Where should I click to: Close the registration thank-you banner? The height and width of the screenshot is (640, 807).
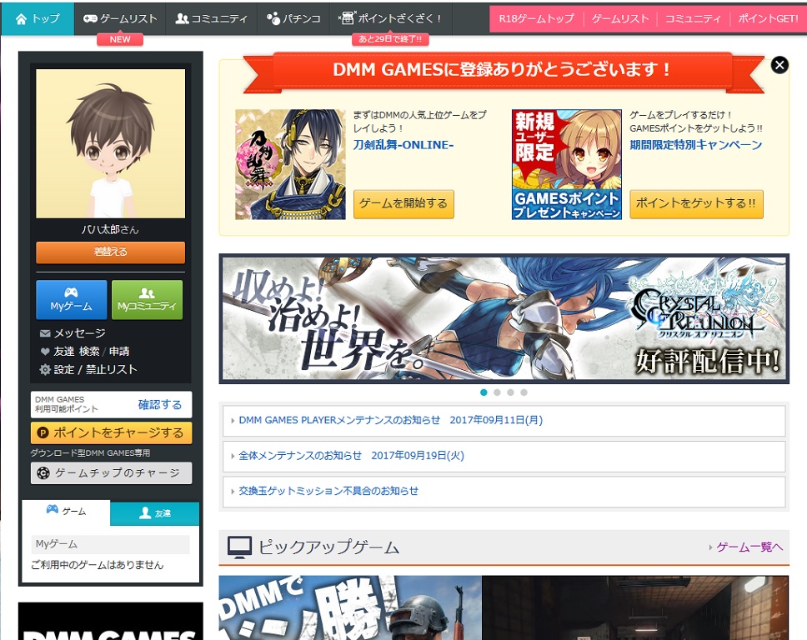tap(779, 65)
